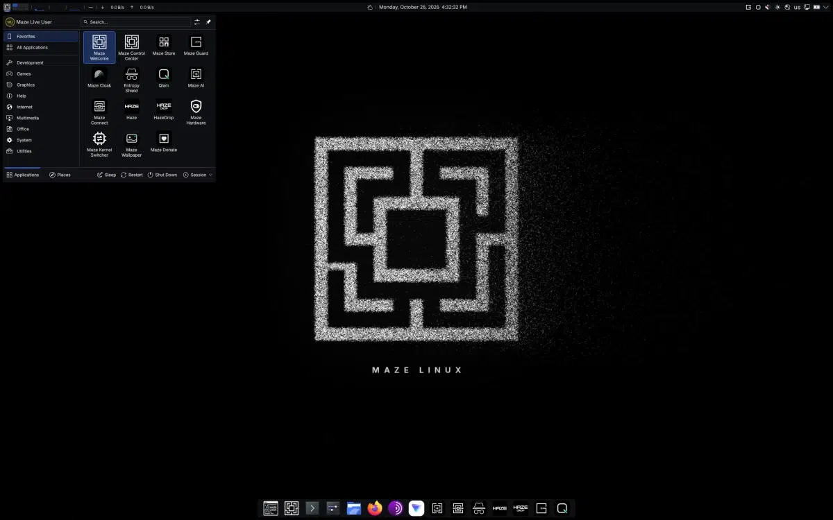Viewport: 833px width, 520px height.
Task: Open the Development category
Action: coord(41,62)
